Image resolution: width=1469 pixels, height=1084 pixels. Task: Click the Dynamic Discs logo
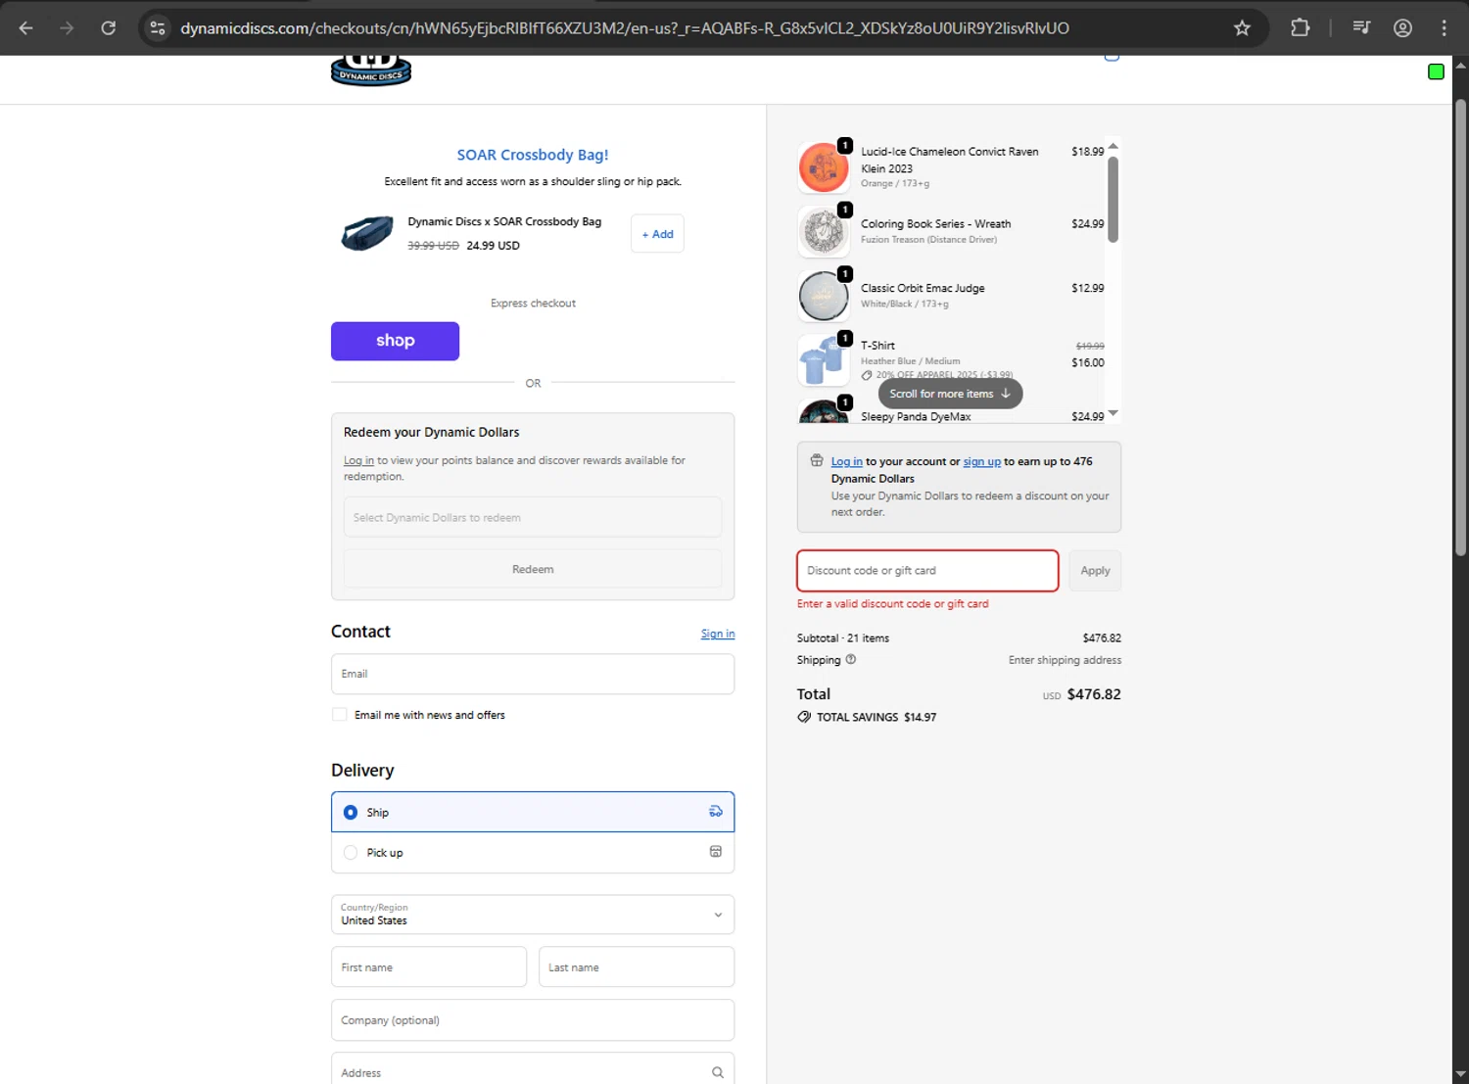(371, 71)
